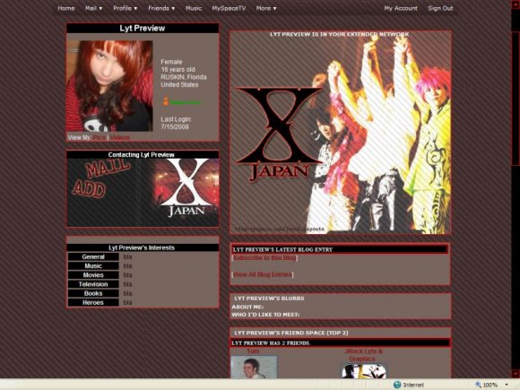Click the red-haired profile photo
The width and height of the screenshot is (520, 390).
coord(109,86)
